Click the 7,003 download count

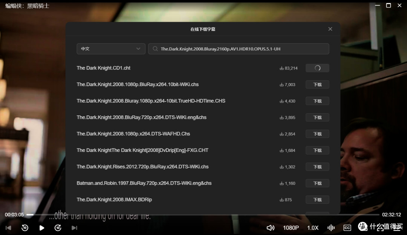click(x=287, y=85)
